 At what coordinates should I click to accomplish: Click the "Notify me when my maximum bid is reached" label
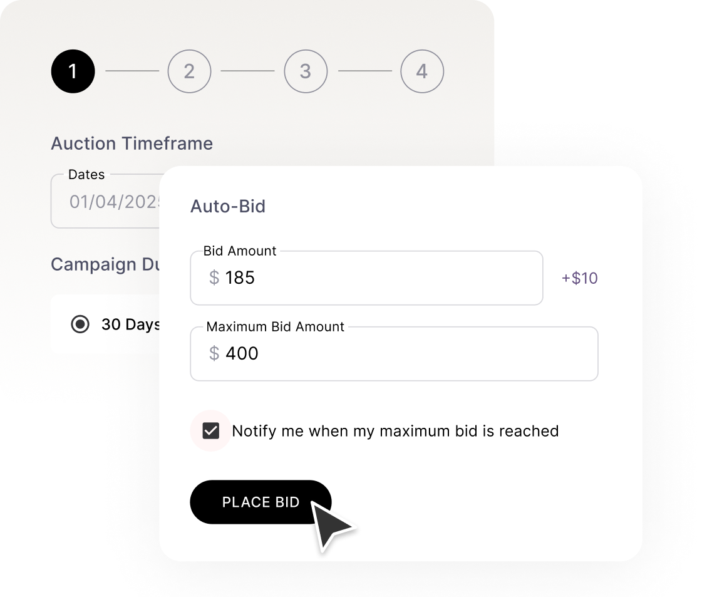tap(395, 431)
